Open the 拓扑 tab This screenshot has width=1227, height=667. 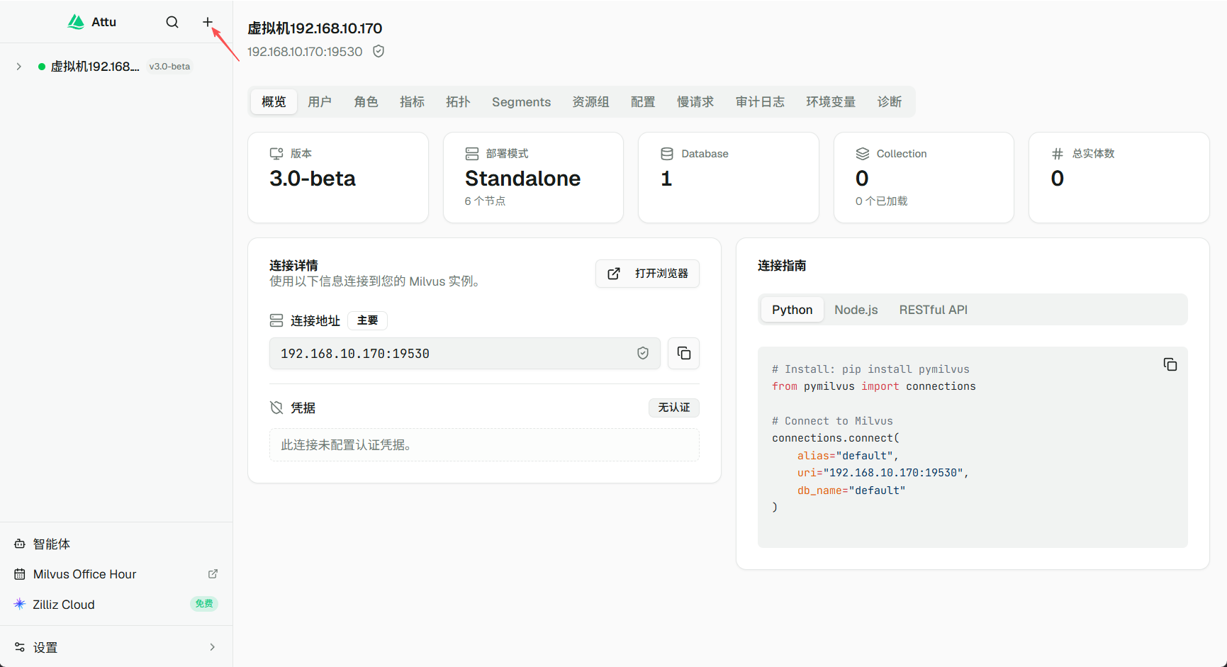pyautogui.click(x=458, y=102)
